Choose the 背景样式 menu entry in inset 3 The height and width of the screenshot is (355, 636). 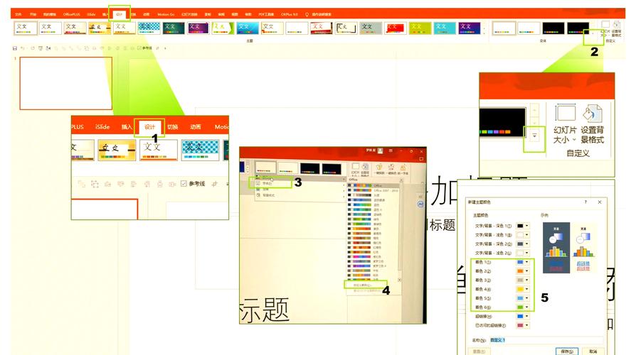click(x=268, y=195)
